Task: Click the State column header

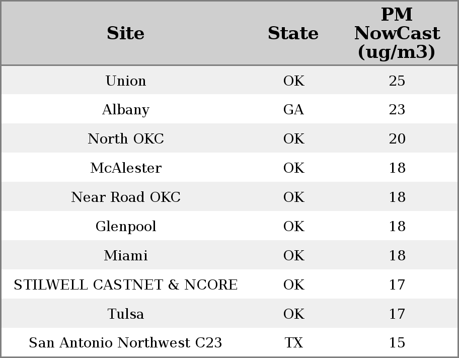Action: click(293, 33)
